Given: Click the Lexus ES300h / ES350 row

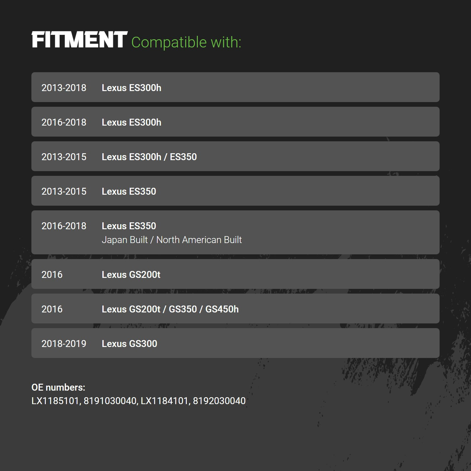Looking at the screenshot, I should coord(235,156).
